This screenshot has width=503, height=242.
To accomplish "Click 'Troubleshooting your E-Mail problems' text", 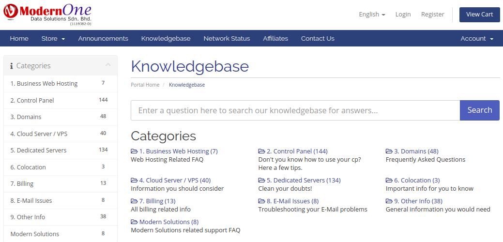I will 313,210.
